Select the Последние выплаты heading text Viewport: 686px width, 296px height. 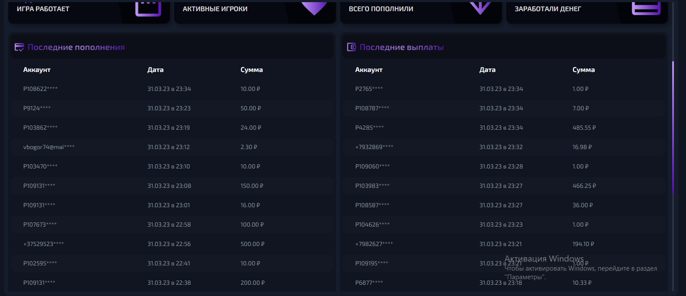coord(401,47)
